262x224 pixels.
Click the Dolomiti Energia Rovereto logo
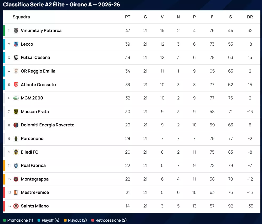tap(16, 125)
